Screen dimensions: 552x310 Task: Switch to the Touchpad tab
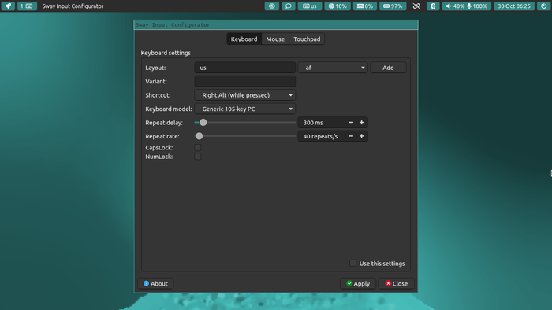[307, 39]
